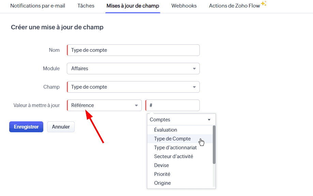Select Secteur d'activité option

coord(174,156)
